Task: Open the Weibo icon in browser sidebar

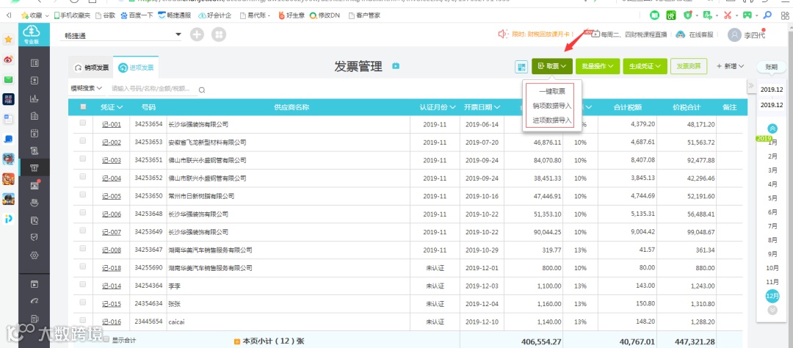Action: pyautogui.click(x=9, y=59)
